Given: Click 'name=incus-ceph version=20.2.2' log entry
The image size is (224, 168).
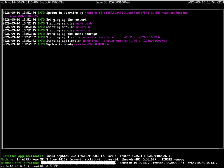Looking at the screenshot, I should pyautogui.click(x=109, y=37).
